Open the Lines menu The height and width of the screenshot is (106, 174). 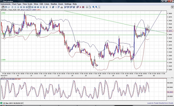click(x=47, y=4)
